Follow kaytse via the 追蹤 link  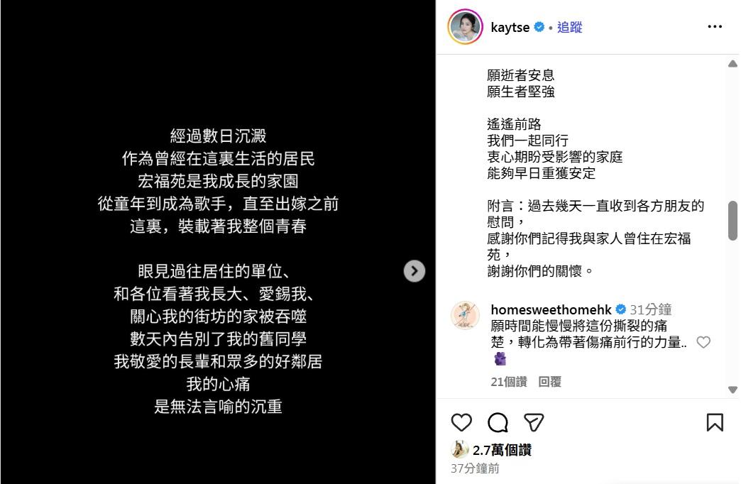(x=569, y=27)
